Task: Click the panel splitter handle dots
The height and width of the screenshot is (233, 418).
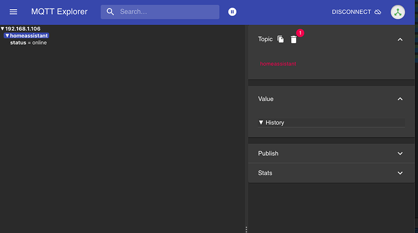Action: [246, 229]
